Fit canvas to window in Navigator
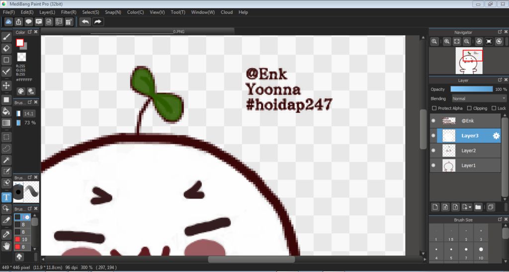The width and height of the screenshot is (509, 272). point(457,41)
